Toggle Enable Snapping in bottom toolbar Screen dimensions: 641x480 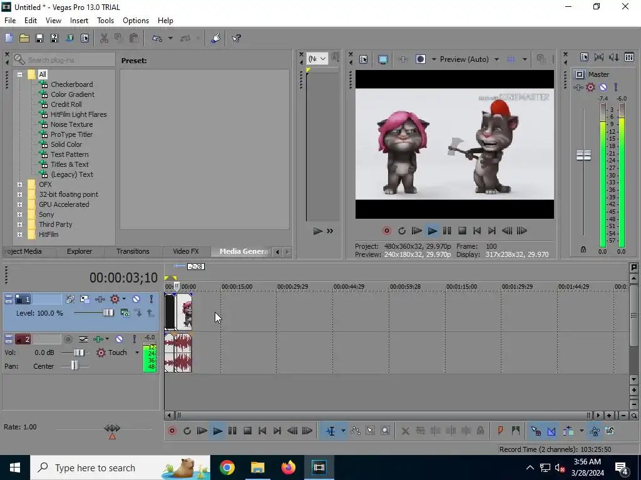536,431
